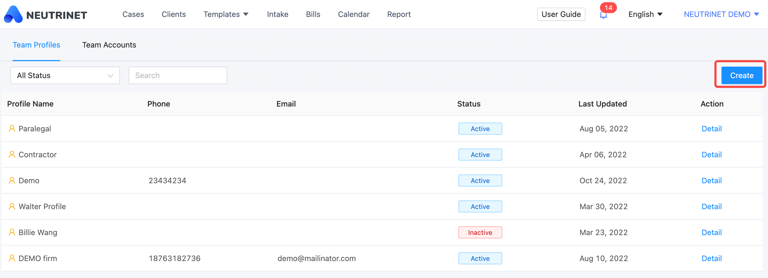The image size is (768, 278).
Task: Click the person icon beside Paralegal
Action: click(x=12, y=128)
